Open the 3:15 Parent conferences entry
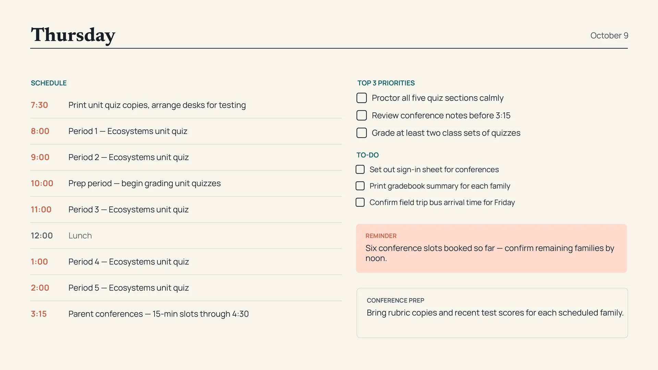Viewport: 658px width, 370px height. [x=186, y=314]
